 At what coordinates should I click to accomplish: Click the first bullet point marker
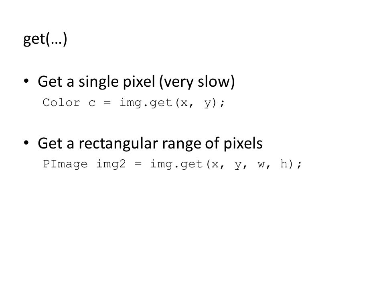pos(26,81)
